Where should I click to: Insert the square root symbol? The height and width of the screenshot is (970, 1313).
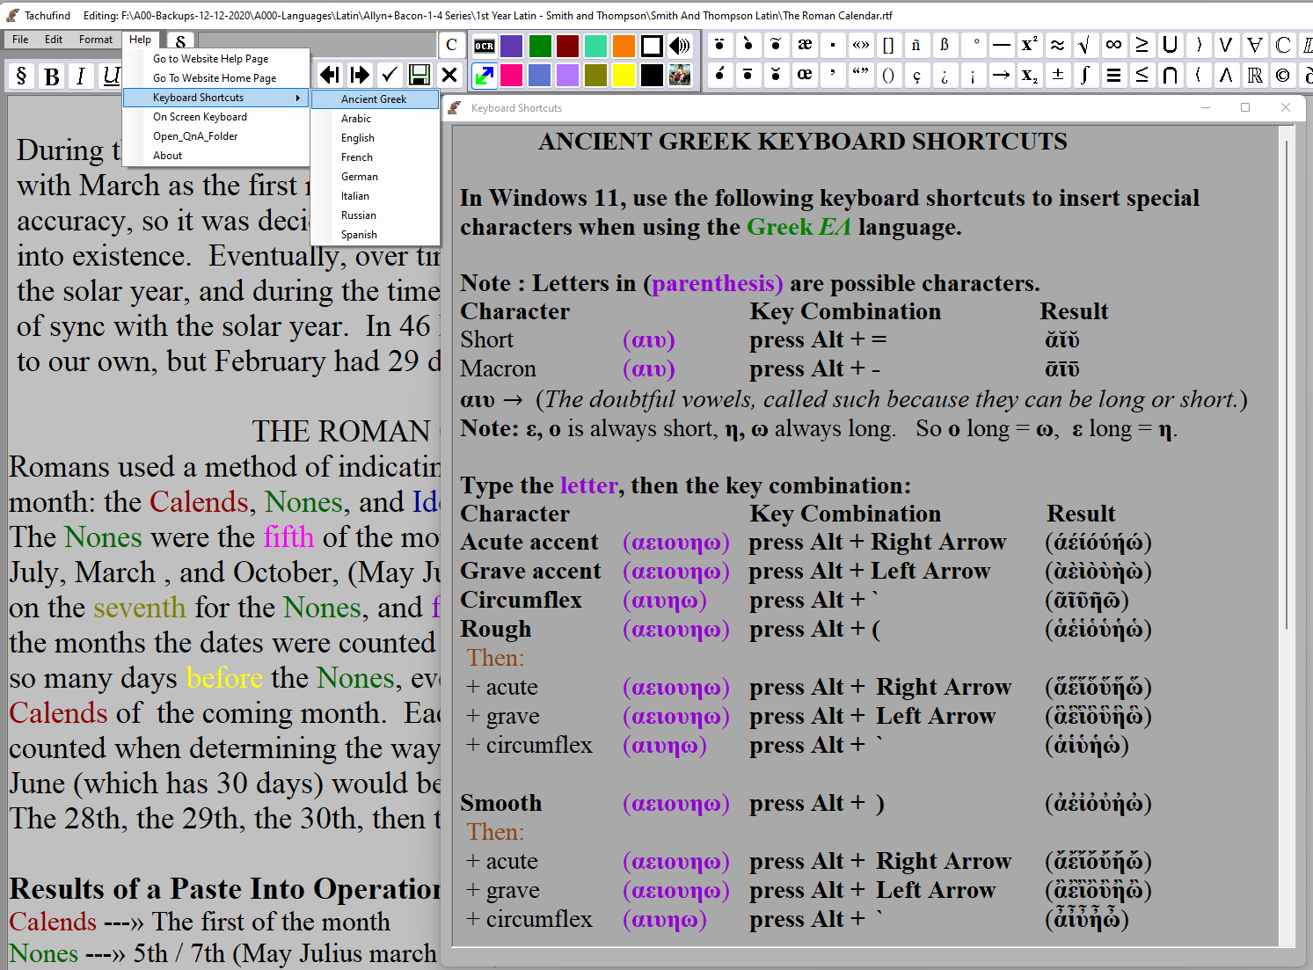tap(1085, 45)
